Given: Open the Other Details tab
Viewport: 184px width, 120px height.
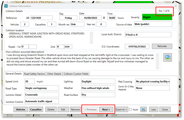Looking at the screenshot, I should coord(54,74).
